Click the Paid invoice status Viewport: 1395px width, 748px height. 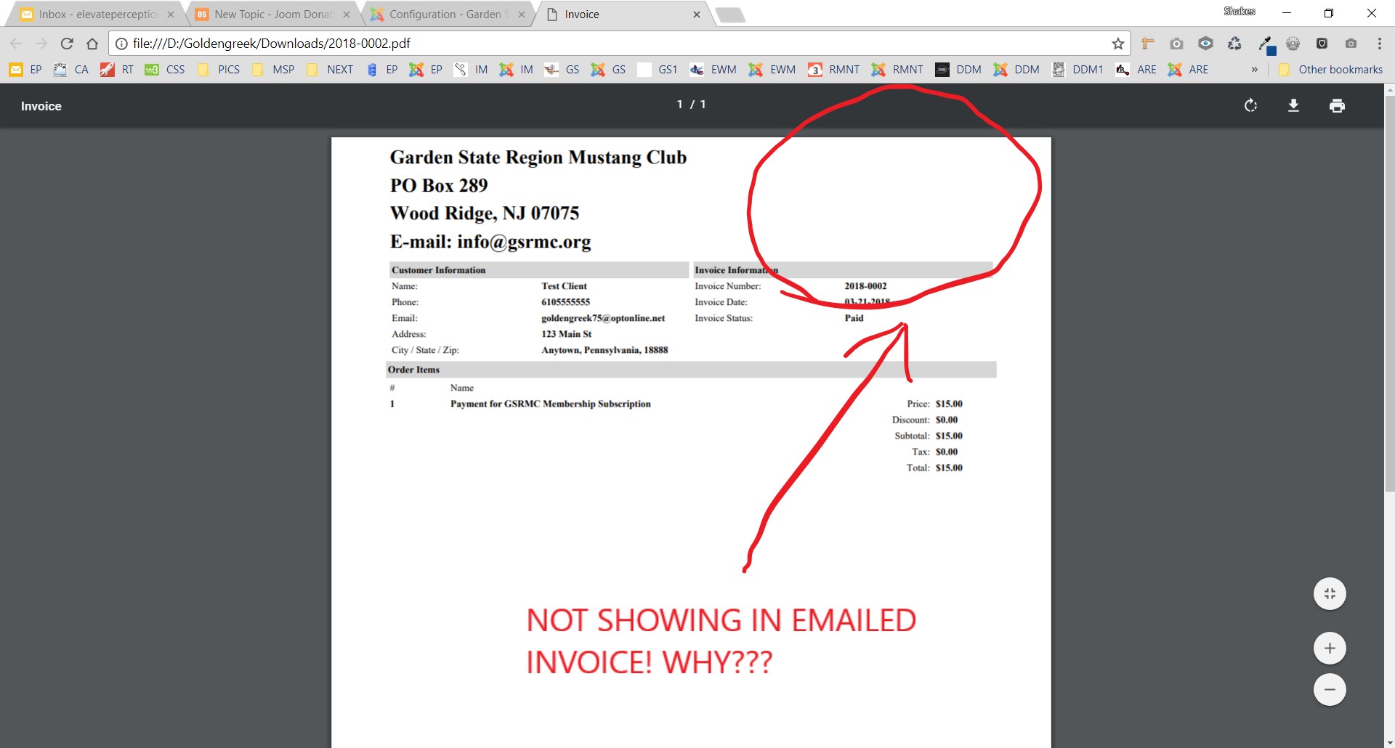pos(854,318)
